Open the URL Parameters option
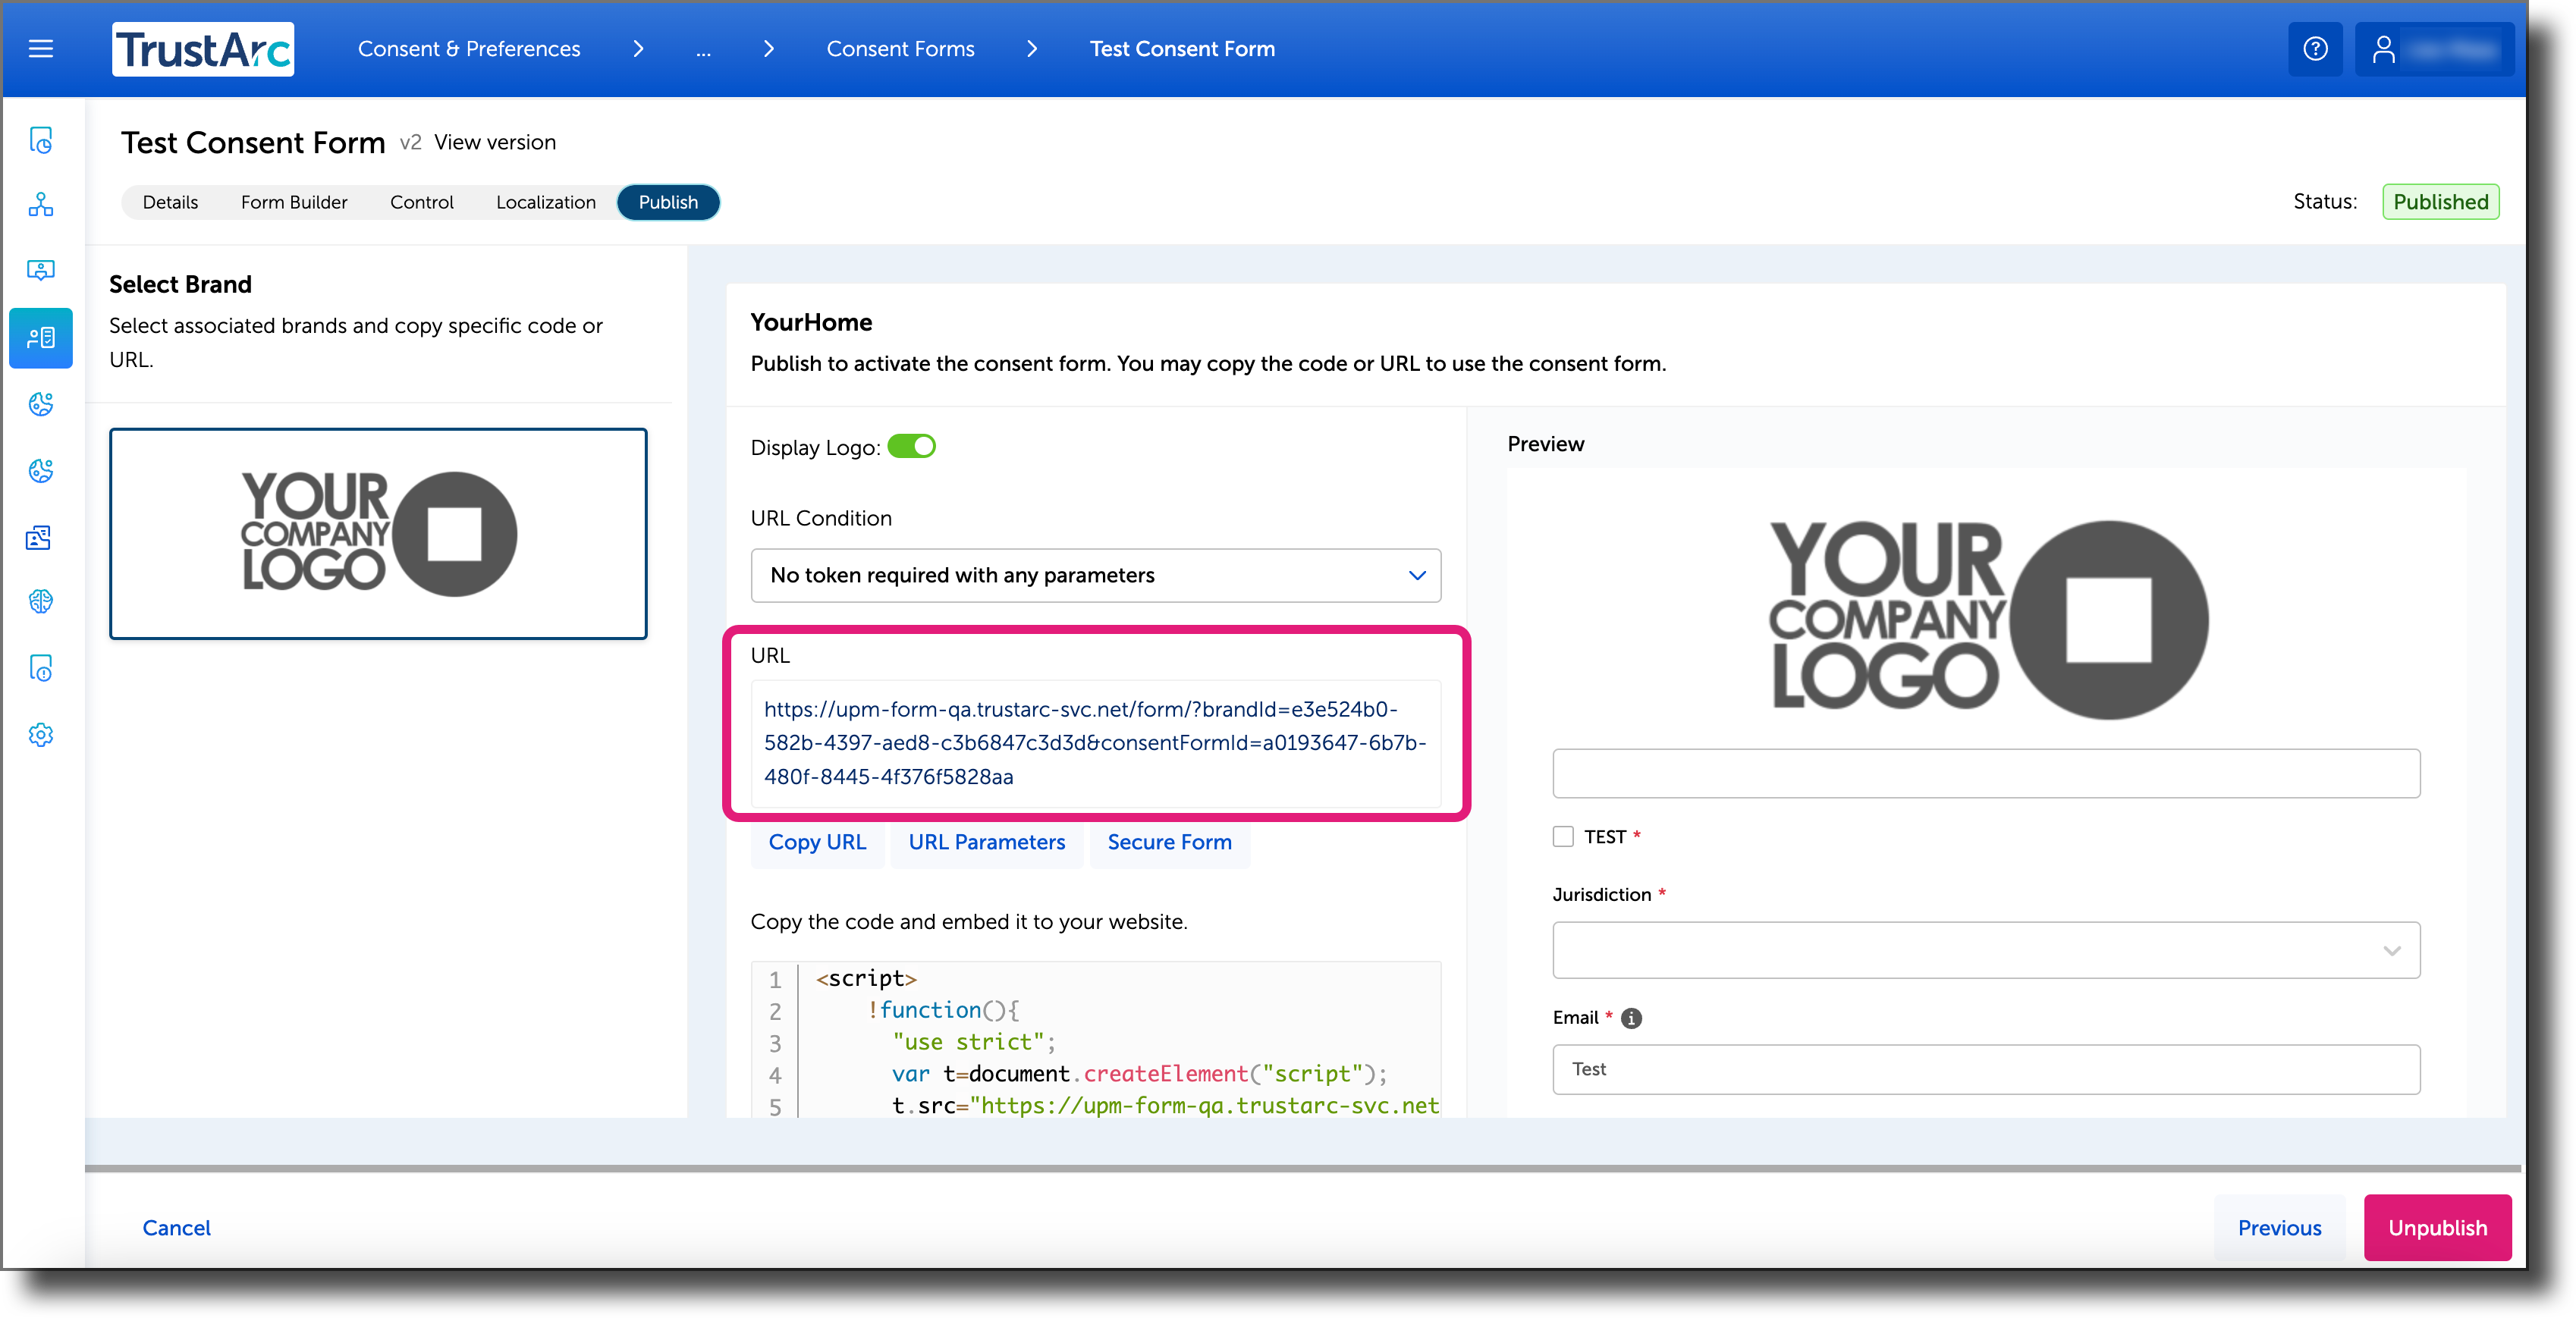The height and width of the screenshot is (1318, 2576). (x=986, y=842)
